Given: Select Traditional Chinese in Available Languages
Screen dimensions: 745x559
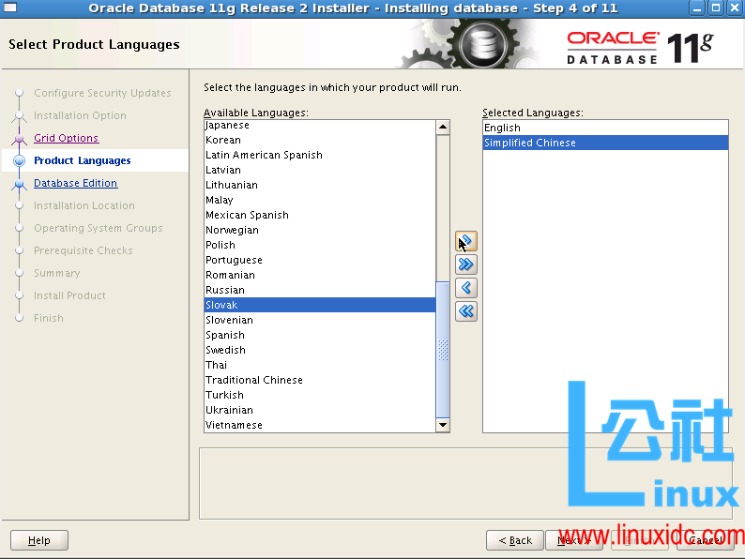Looking at the screenshot, I should pos(254,380).
